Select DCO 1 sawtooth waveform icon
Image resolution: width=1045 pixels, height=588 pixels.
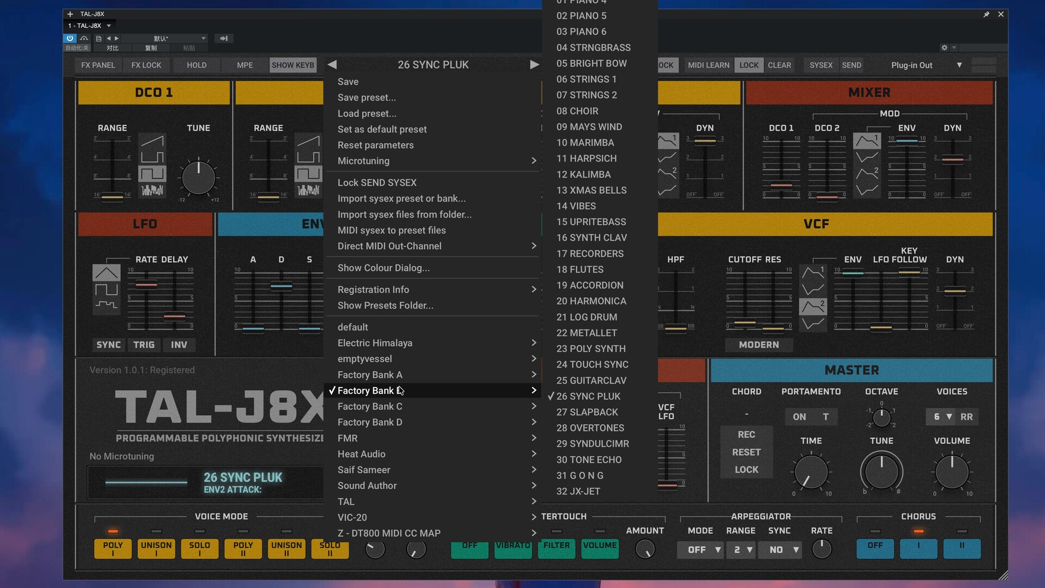point(152,141)
